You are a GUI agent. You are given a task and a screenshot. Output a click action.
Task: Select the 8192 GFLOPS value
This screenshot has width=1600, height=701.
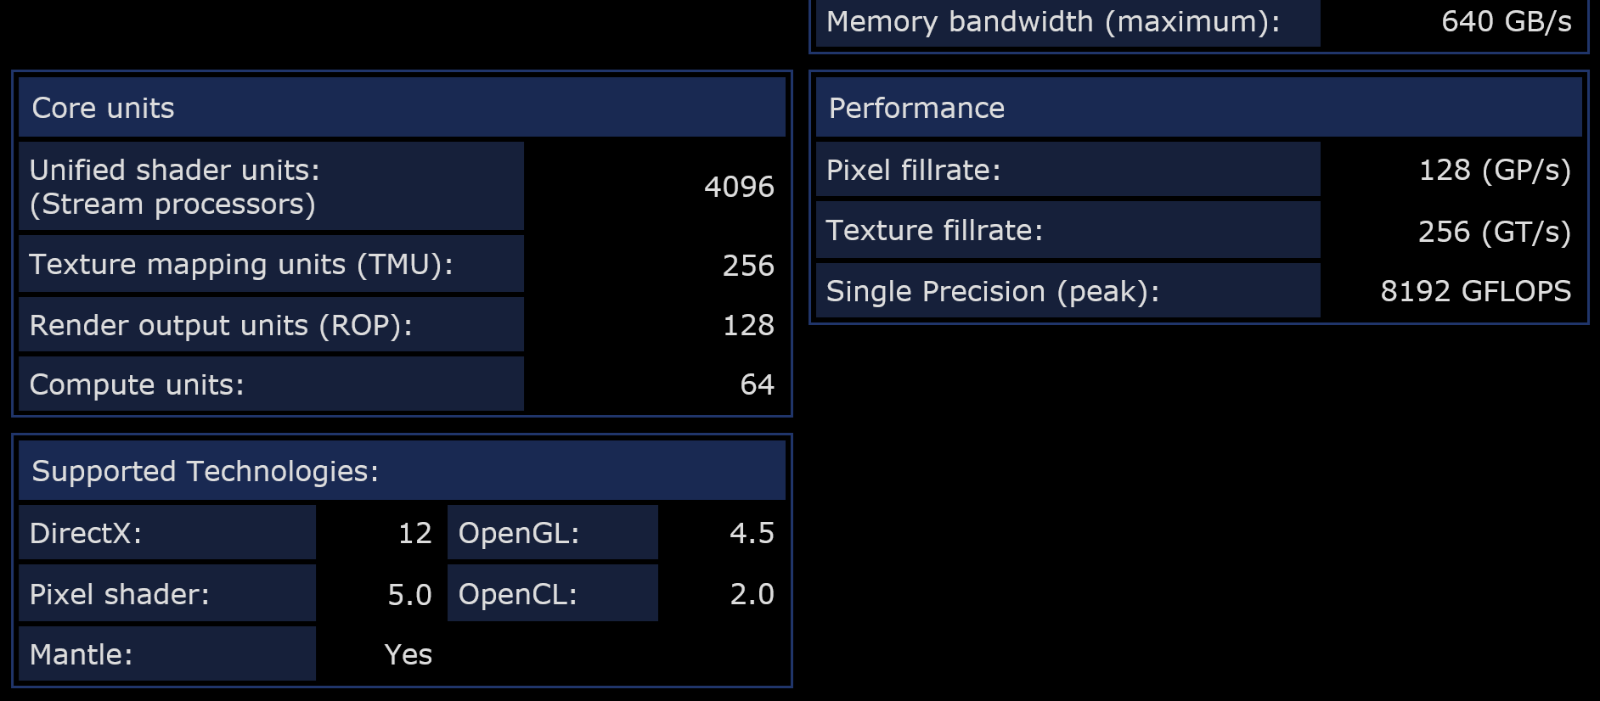[1475, 291]
